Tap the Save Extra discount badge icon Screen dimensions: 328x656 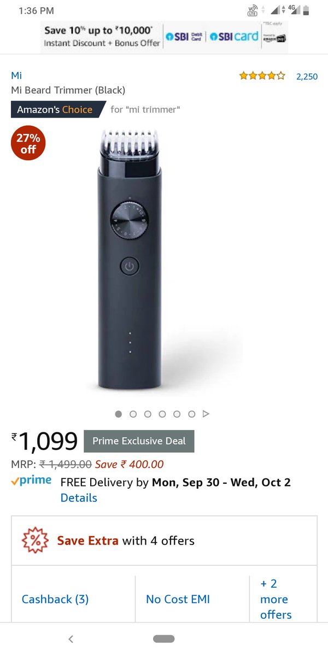tap(35, 541)
